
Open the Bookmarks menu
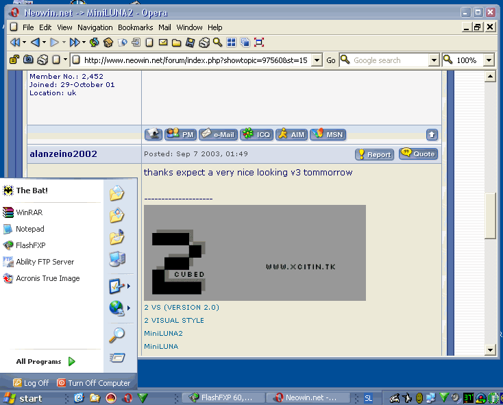pos(135,27)
